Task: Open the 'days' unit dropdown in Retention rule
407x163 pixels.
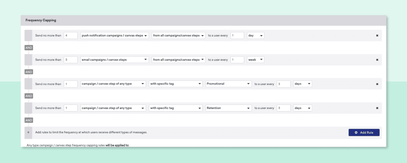Action: click(303, 108)
